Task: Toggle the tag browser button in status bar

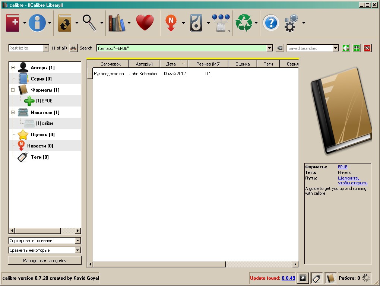Action: [x=317, y=278]
